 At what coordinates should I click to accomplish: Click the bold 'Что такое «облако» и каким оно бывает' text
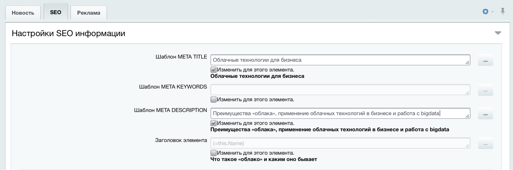tap(264, 159)
